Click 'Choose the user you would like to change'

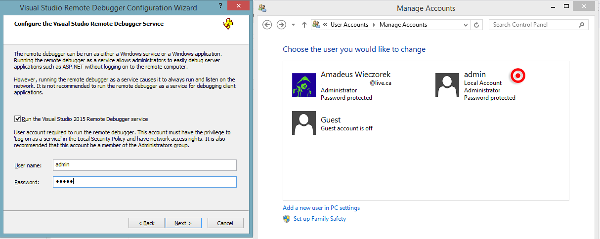point(354,49)
